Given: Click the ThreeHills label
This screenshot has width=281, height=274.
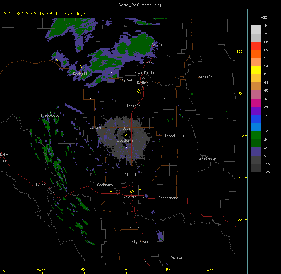Looking at the screenshot, I should [174, 136].
